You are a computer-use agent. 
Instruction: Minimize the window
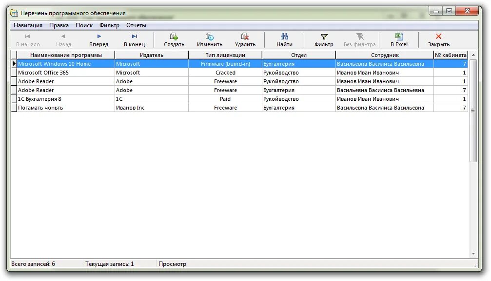[435, 11]
